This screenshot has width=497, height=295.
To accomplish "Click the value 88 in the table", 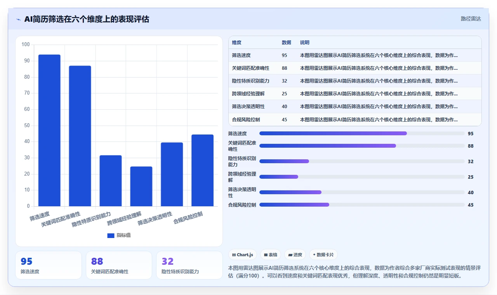I will [285, 68].
